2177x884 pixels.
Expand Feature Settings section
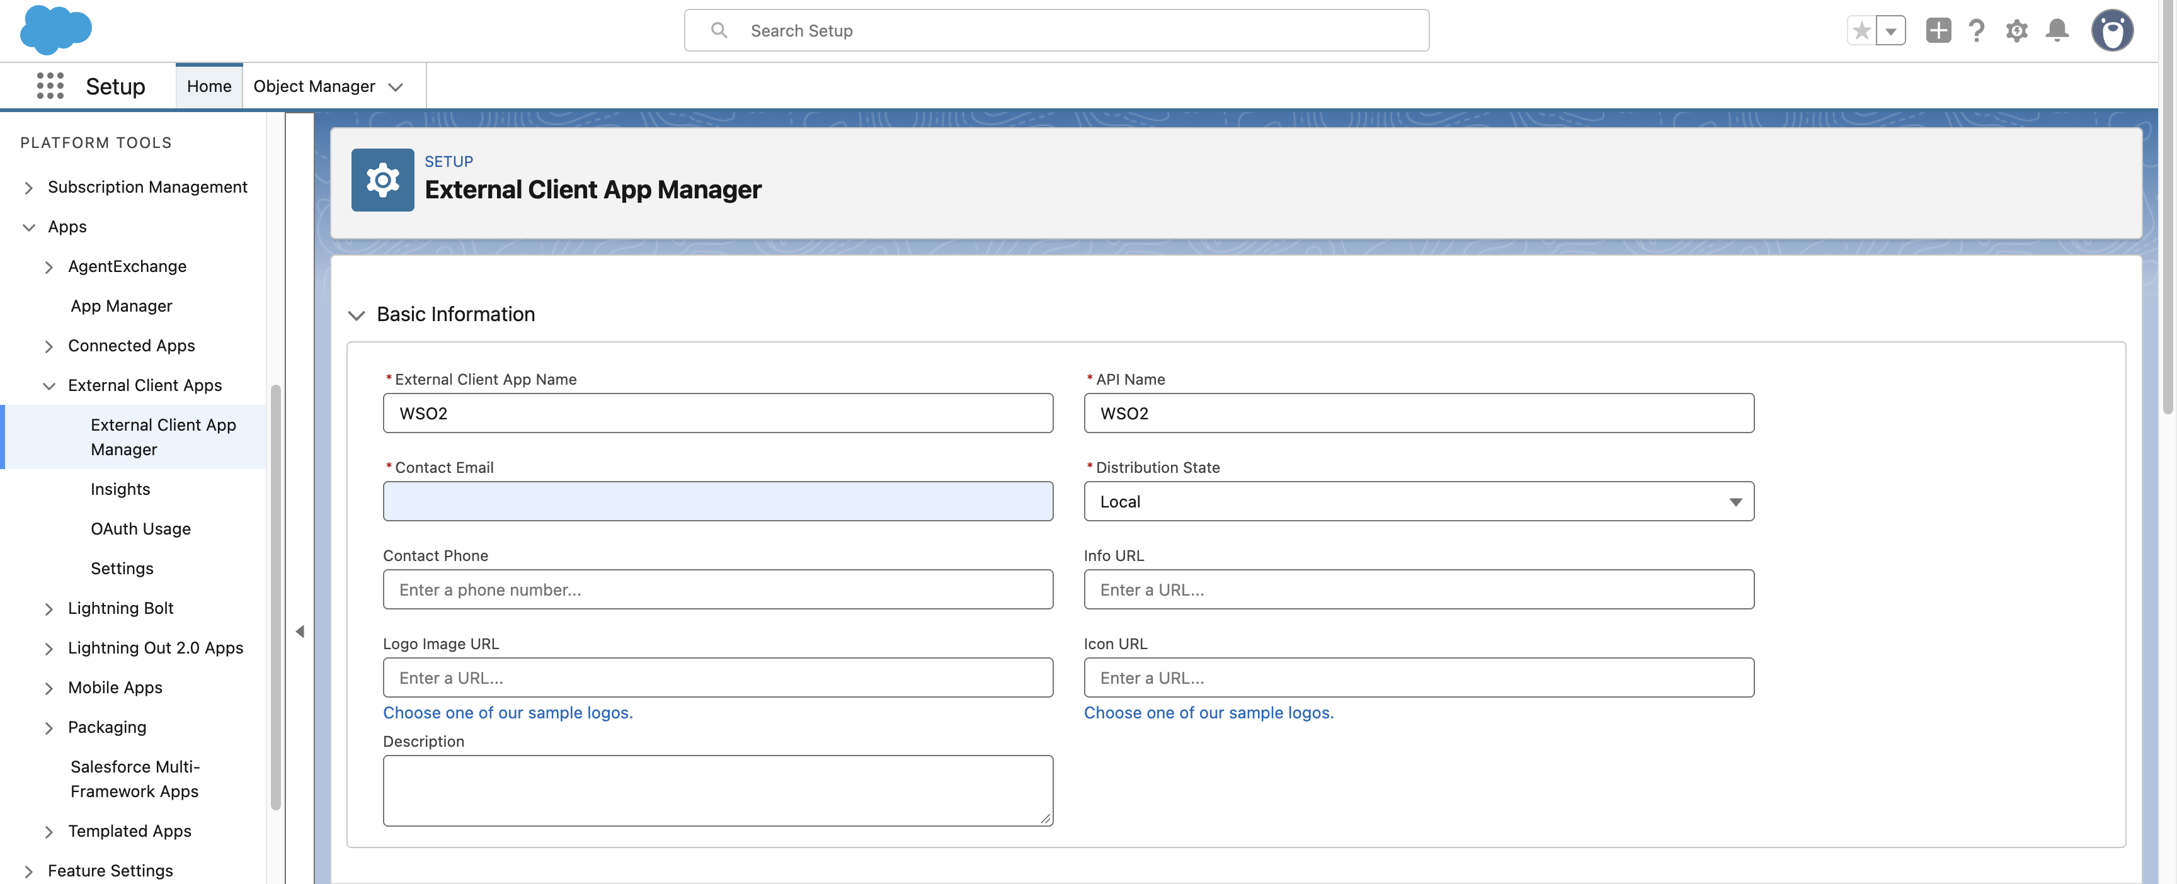click(29, 871)
